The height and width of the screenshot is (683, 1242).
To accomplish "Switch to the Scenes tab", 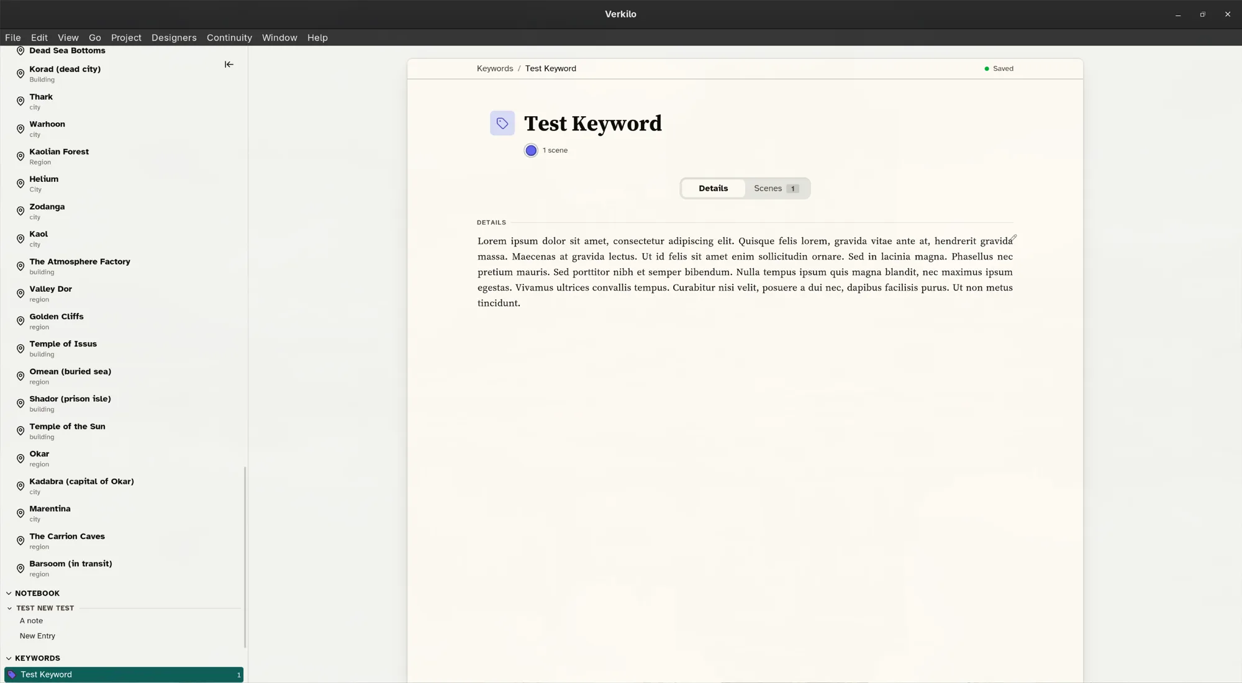I will pyautogui.click(x=776, y=188).
